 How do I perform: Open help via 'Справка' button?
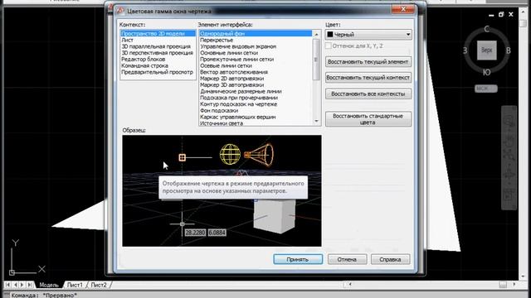(391, 259)
